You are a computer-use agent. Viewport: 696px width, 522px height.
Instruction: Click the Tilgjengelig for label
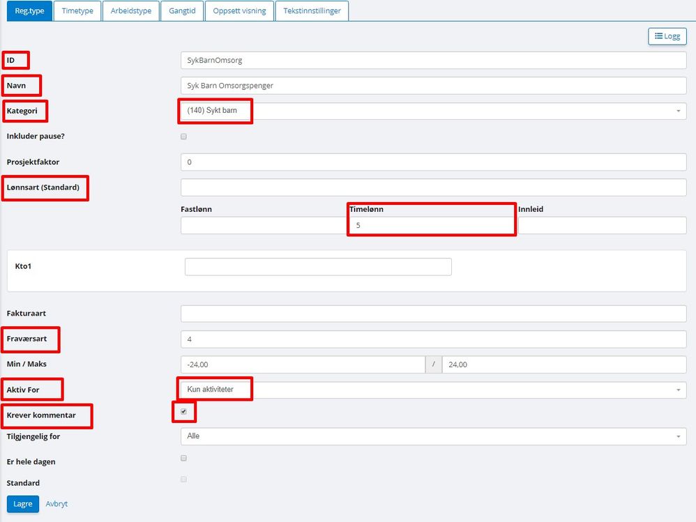tap(33, 436)
